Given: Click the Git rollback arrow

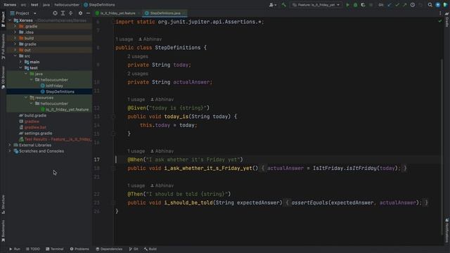Looking at the screenshot, I should point(420,5).
